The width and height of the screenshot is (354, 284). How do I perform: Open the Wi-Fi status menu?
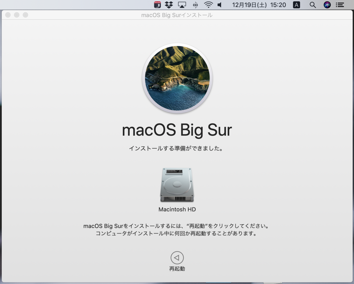208,5
